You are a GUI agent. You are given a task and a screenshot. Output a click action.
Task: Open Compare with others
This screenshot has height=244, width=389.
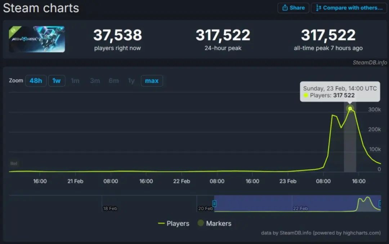349,8
